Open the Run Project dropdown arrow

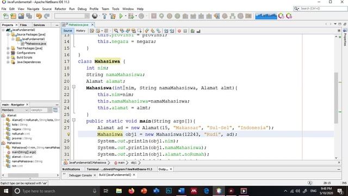[x=126, y=16]
